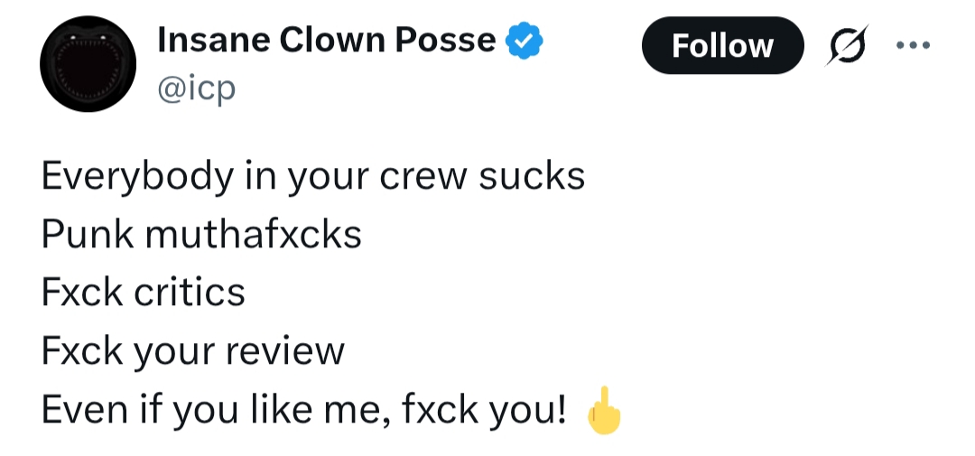Click the "Fxck your review" tweet line

click(192, 351)
